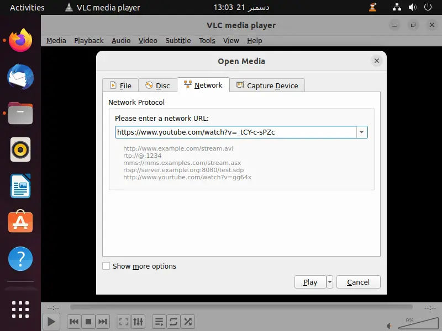Open the network status indicator
Image resolution: width=442 pixels, height=331 pixels.
397,7
